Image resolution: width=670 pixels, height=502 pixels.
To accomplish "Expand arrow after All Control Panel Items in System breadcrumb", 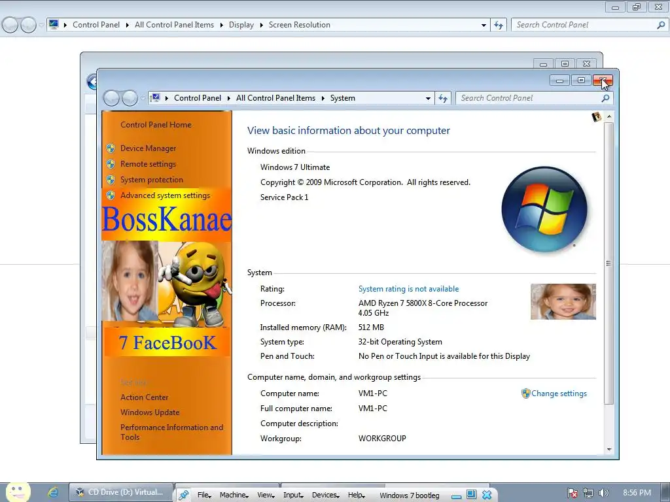I will (x=323, y=98).
